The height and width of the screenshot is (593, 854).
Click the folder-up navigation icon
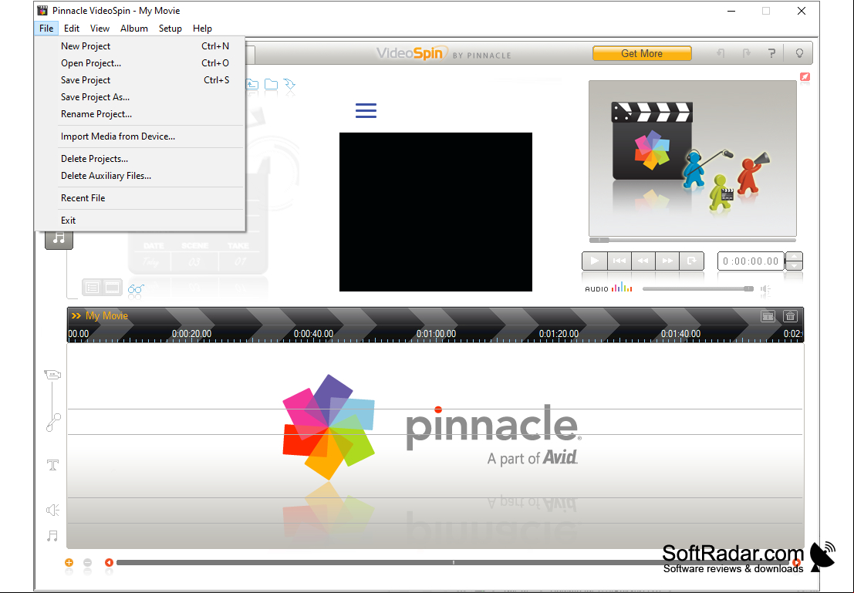coord(252,84)
